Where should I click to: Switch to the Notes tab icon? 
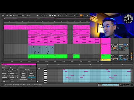(22, 66)
